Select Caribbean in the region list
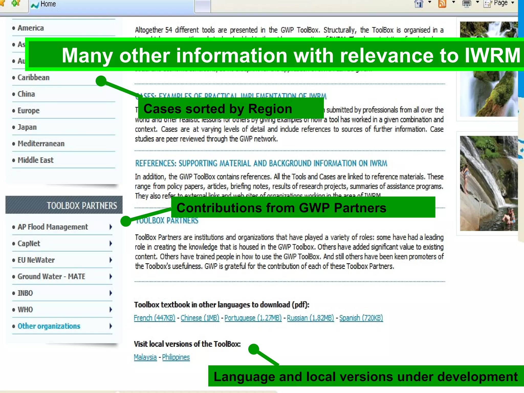The height and width of the screenshot is (393, 524). tap(34, 78)
